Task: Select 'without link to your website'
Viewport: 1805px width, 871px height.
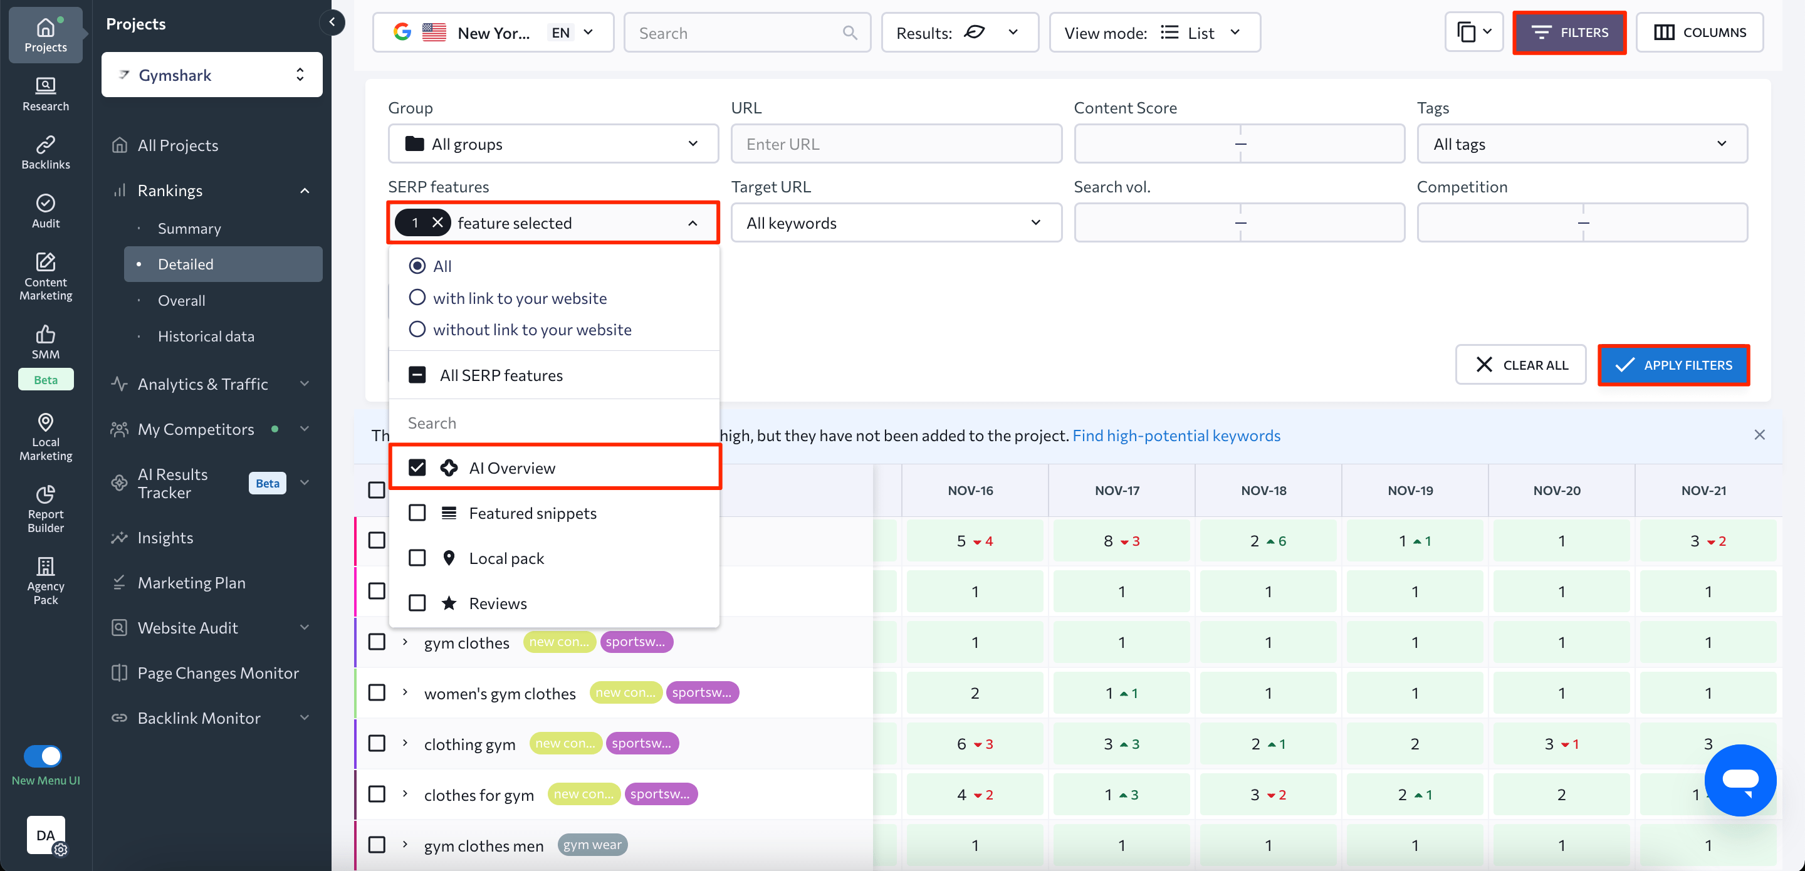Action: (x=417, y=330)
